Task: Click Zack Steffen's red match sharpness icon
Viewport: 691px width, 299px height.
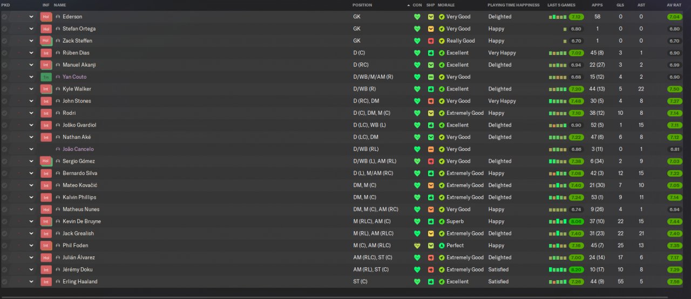Action: [431, 41]
